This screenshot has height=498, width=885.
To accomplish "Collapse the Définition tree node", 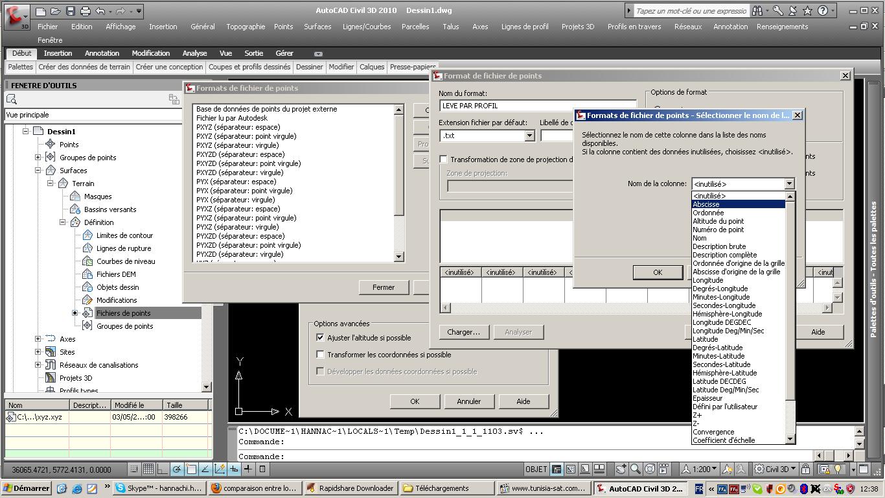I will click(x=63, y=222).
